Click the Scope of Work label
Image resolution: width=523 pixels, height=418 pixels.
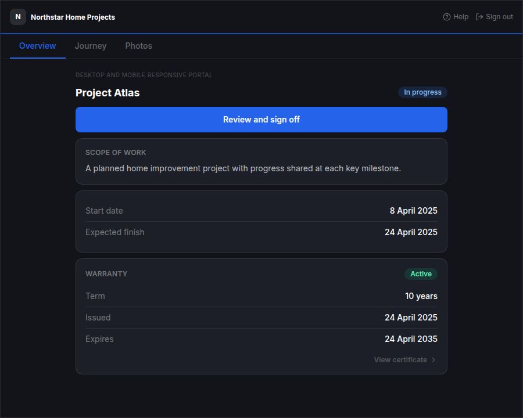(x=116, y=153)
